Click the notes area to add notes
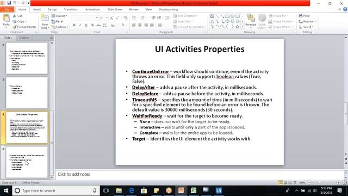This screenshot has width=348, height=196. 200,174
